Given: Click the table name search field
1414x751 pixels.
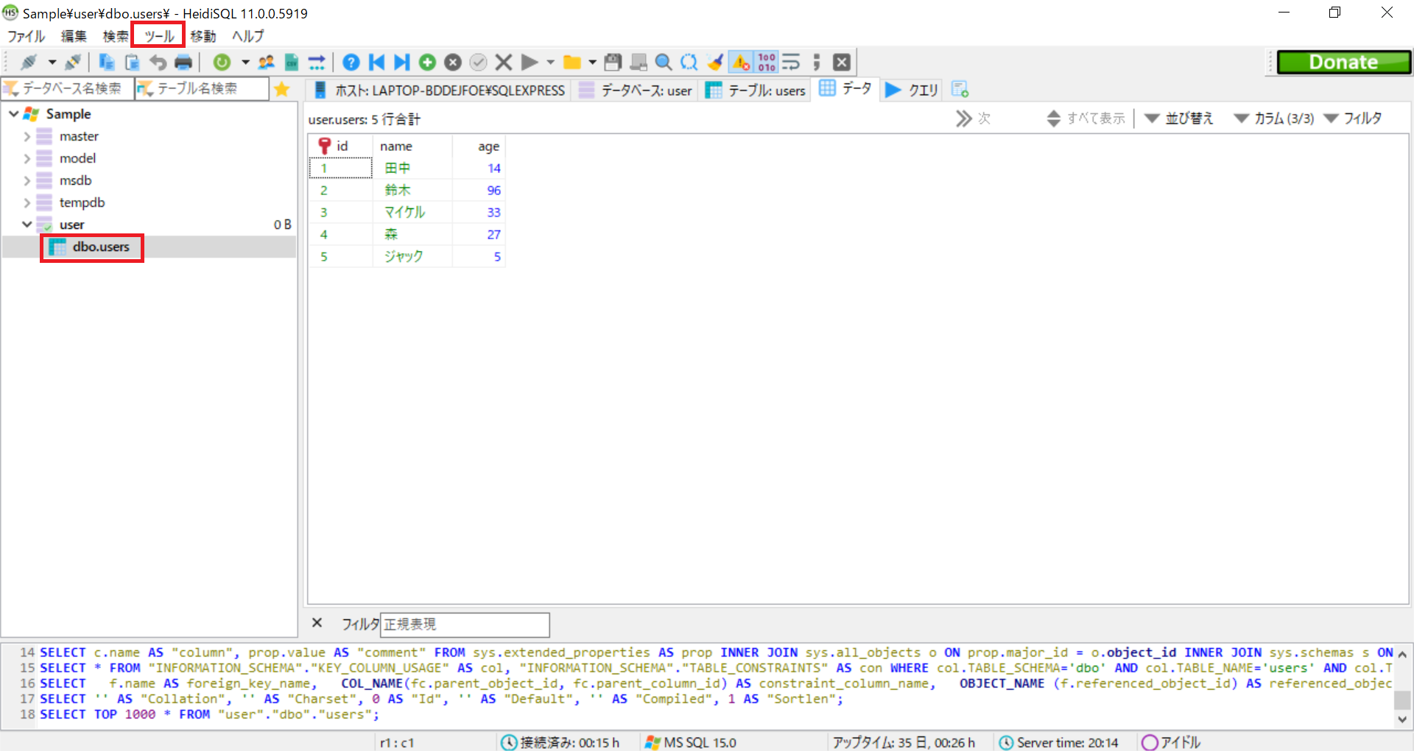Looking at the screenshot, I should [x=202, y=89].
